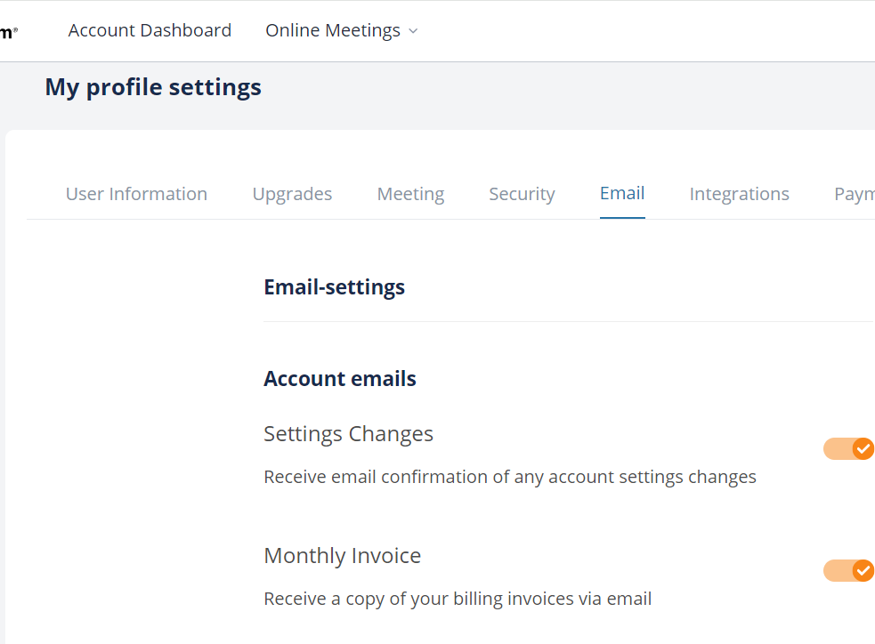Select the Meeting tab
Image resolution: width=875 pixels, height=644 pixels.
[x=410, y=194]
